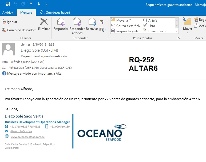Click the meeting reply icon beside Reenviar
The width and height of the screenshot is (206, 162).
click(102, 22)
